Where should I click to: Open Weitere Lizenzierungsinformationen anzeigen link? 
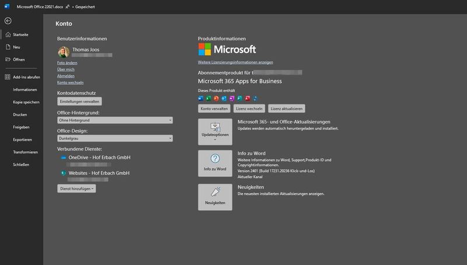point(235,62)
